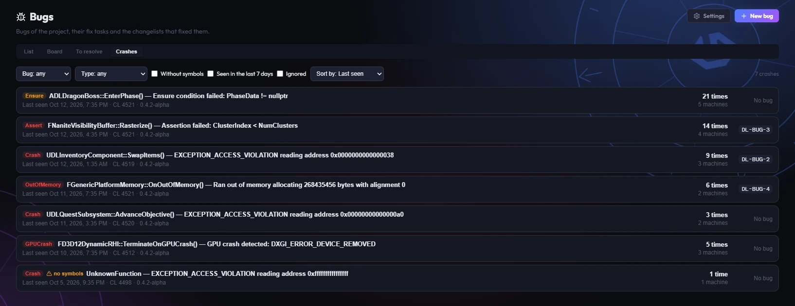
Task: Click the 5 times count
Action: pos(717,244)
